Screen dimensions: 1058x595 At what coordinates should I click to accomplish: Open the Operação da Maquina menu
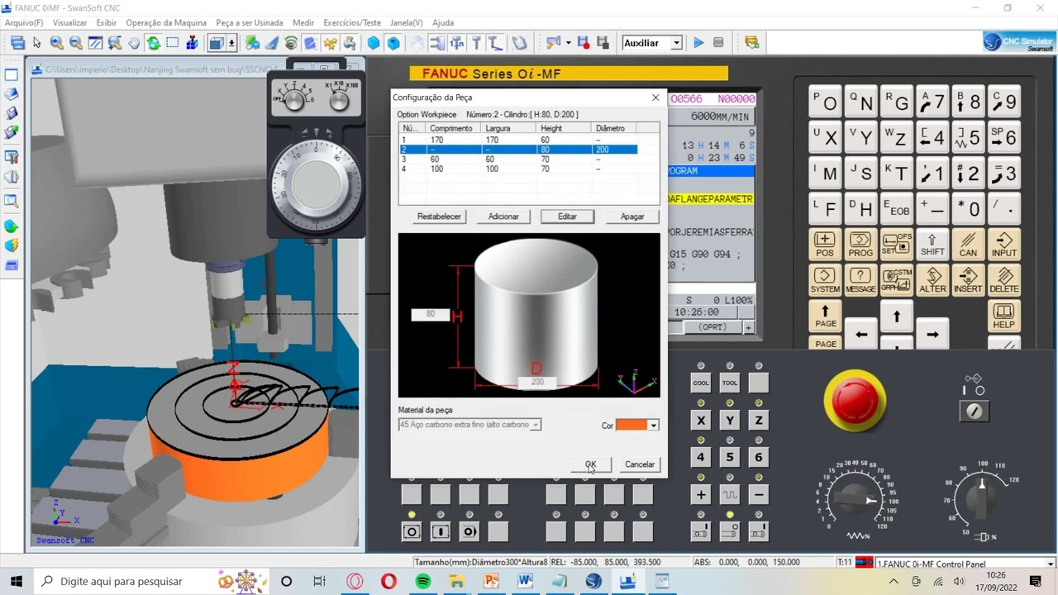(x=166, y=22)
